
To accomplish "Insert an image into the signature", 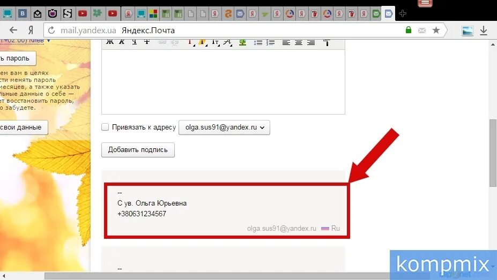I will coord(242,42).
